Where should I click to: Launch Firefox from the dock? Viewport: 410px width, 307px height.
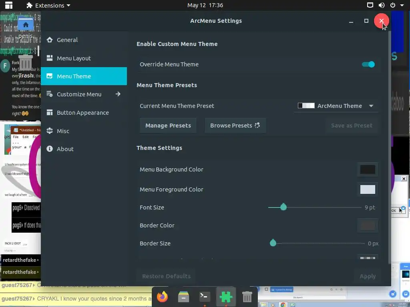(162, 297)
